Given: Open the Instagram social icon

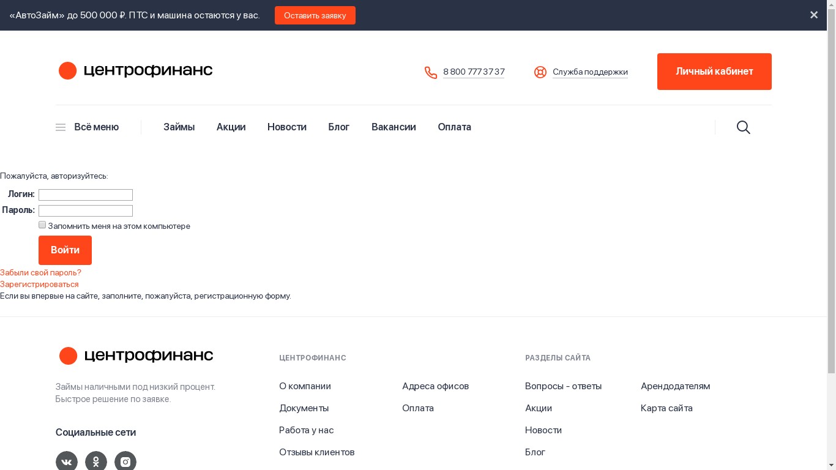Looking at the screenshot, I should coord(125,461).
